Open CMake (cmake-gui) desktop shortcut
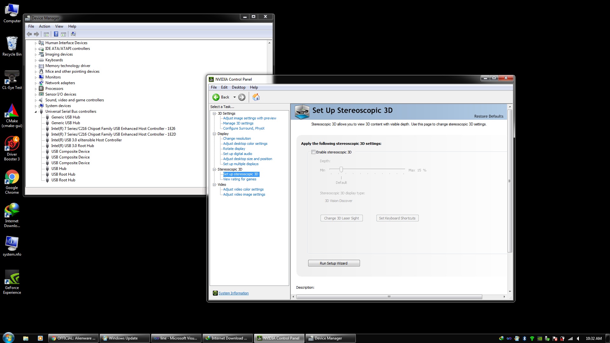610x343 pixels. click(x=12, y=115)
